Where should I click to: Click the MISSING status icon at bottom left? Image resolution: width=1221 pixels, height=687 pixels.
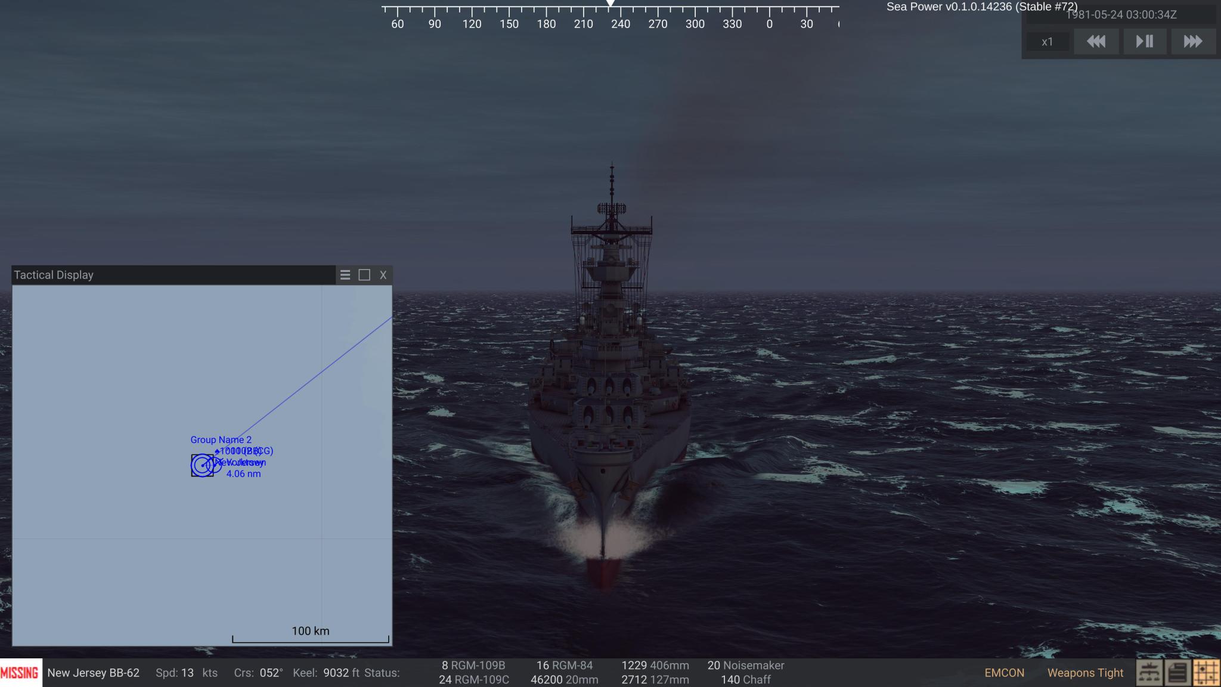coord(20,673)
